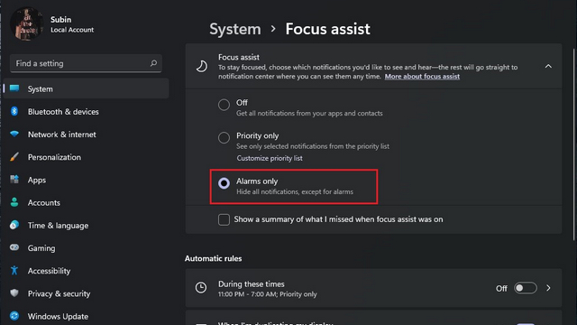Open Gaming settings category

[87, 248]
